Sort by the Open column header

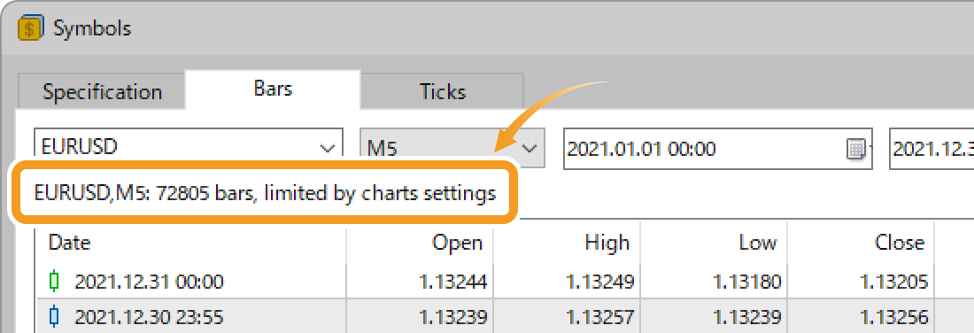[x=420, y=243]
